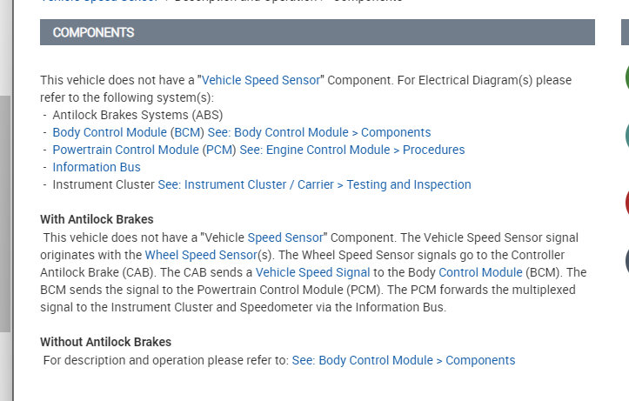The width and height of the screenshot is (629, 401).
Task: Click the red circle icon at right edge
Action: tap(626, 202)
